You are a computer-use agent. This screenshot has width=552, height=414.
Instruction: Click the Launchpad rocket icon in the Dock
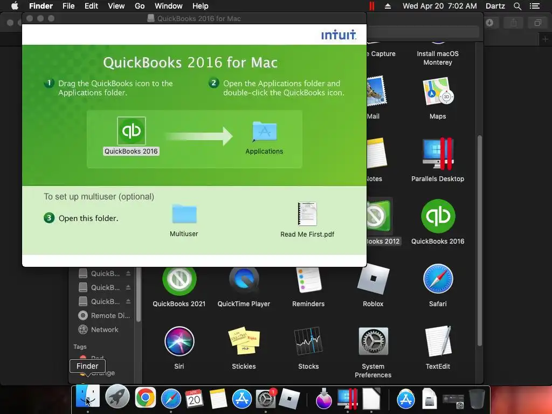tap(117, 397)
